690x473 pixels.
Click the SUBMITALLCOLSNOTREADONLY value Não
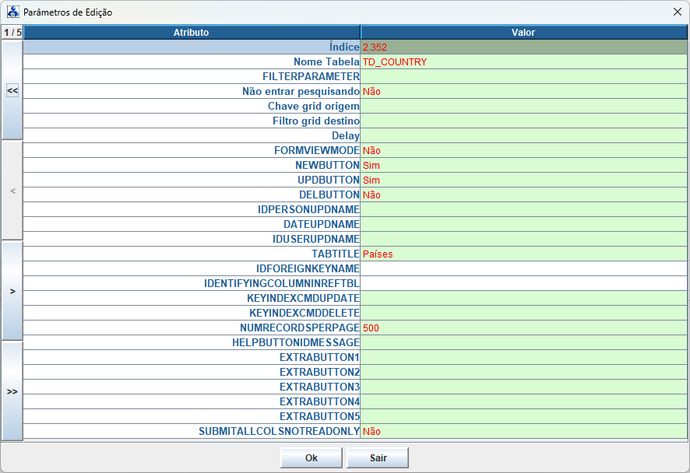tap(523, 431)
